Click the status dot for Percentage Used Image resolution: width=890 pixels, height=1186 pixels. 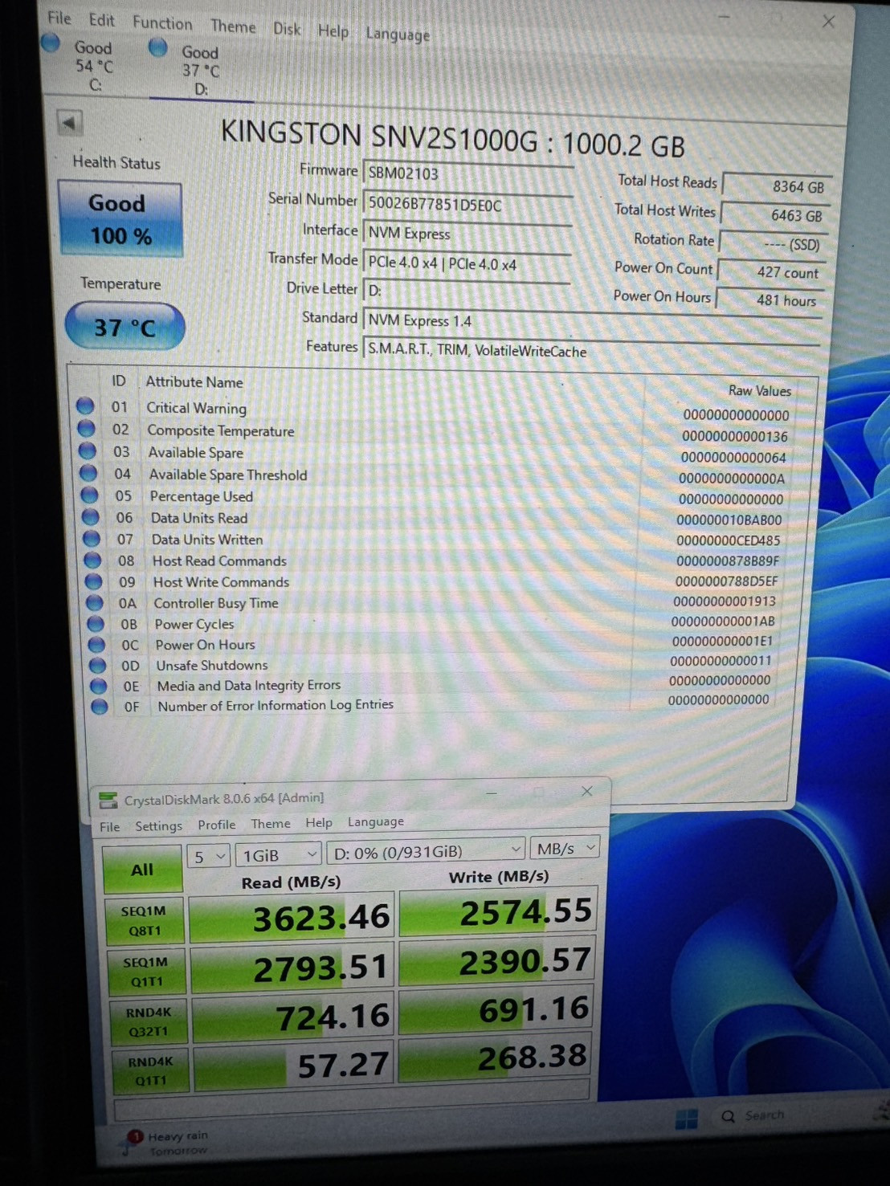[90, 495]
